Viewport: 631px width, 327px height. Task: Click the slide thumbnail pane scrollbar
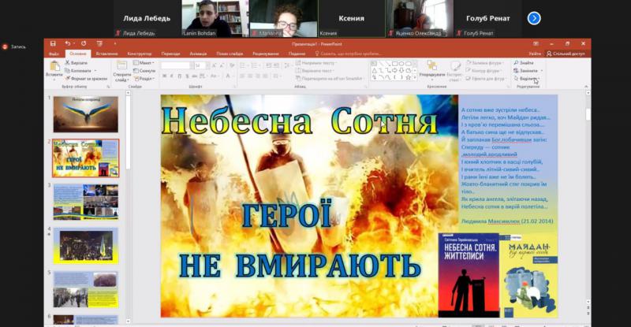pyautogui.click(x=128, y=132)
